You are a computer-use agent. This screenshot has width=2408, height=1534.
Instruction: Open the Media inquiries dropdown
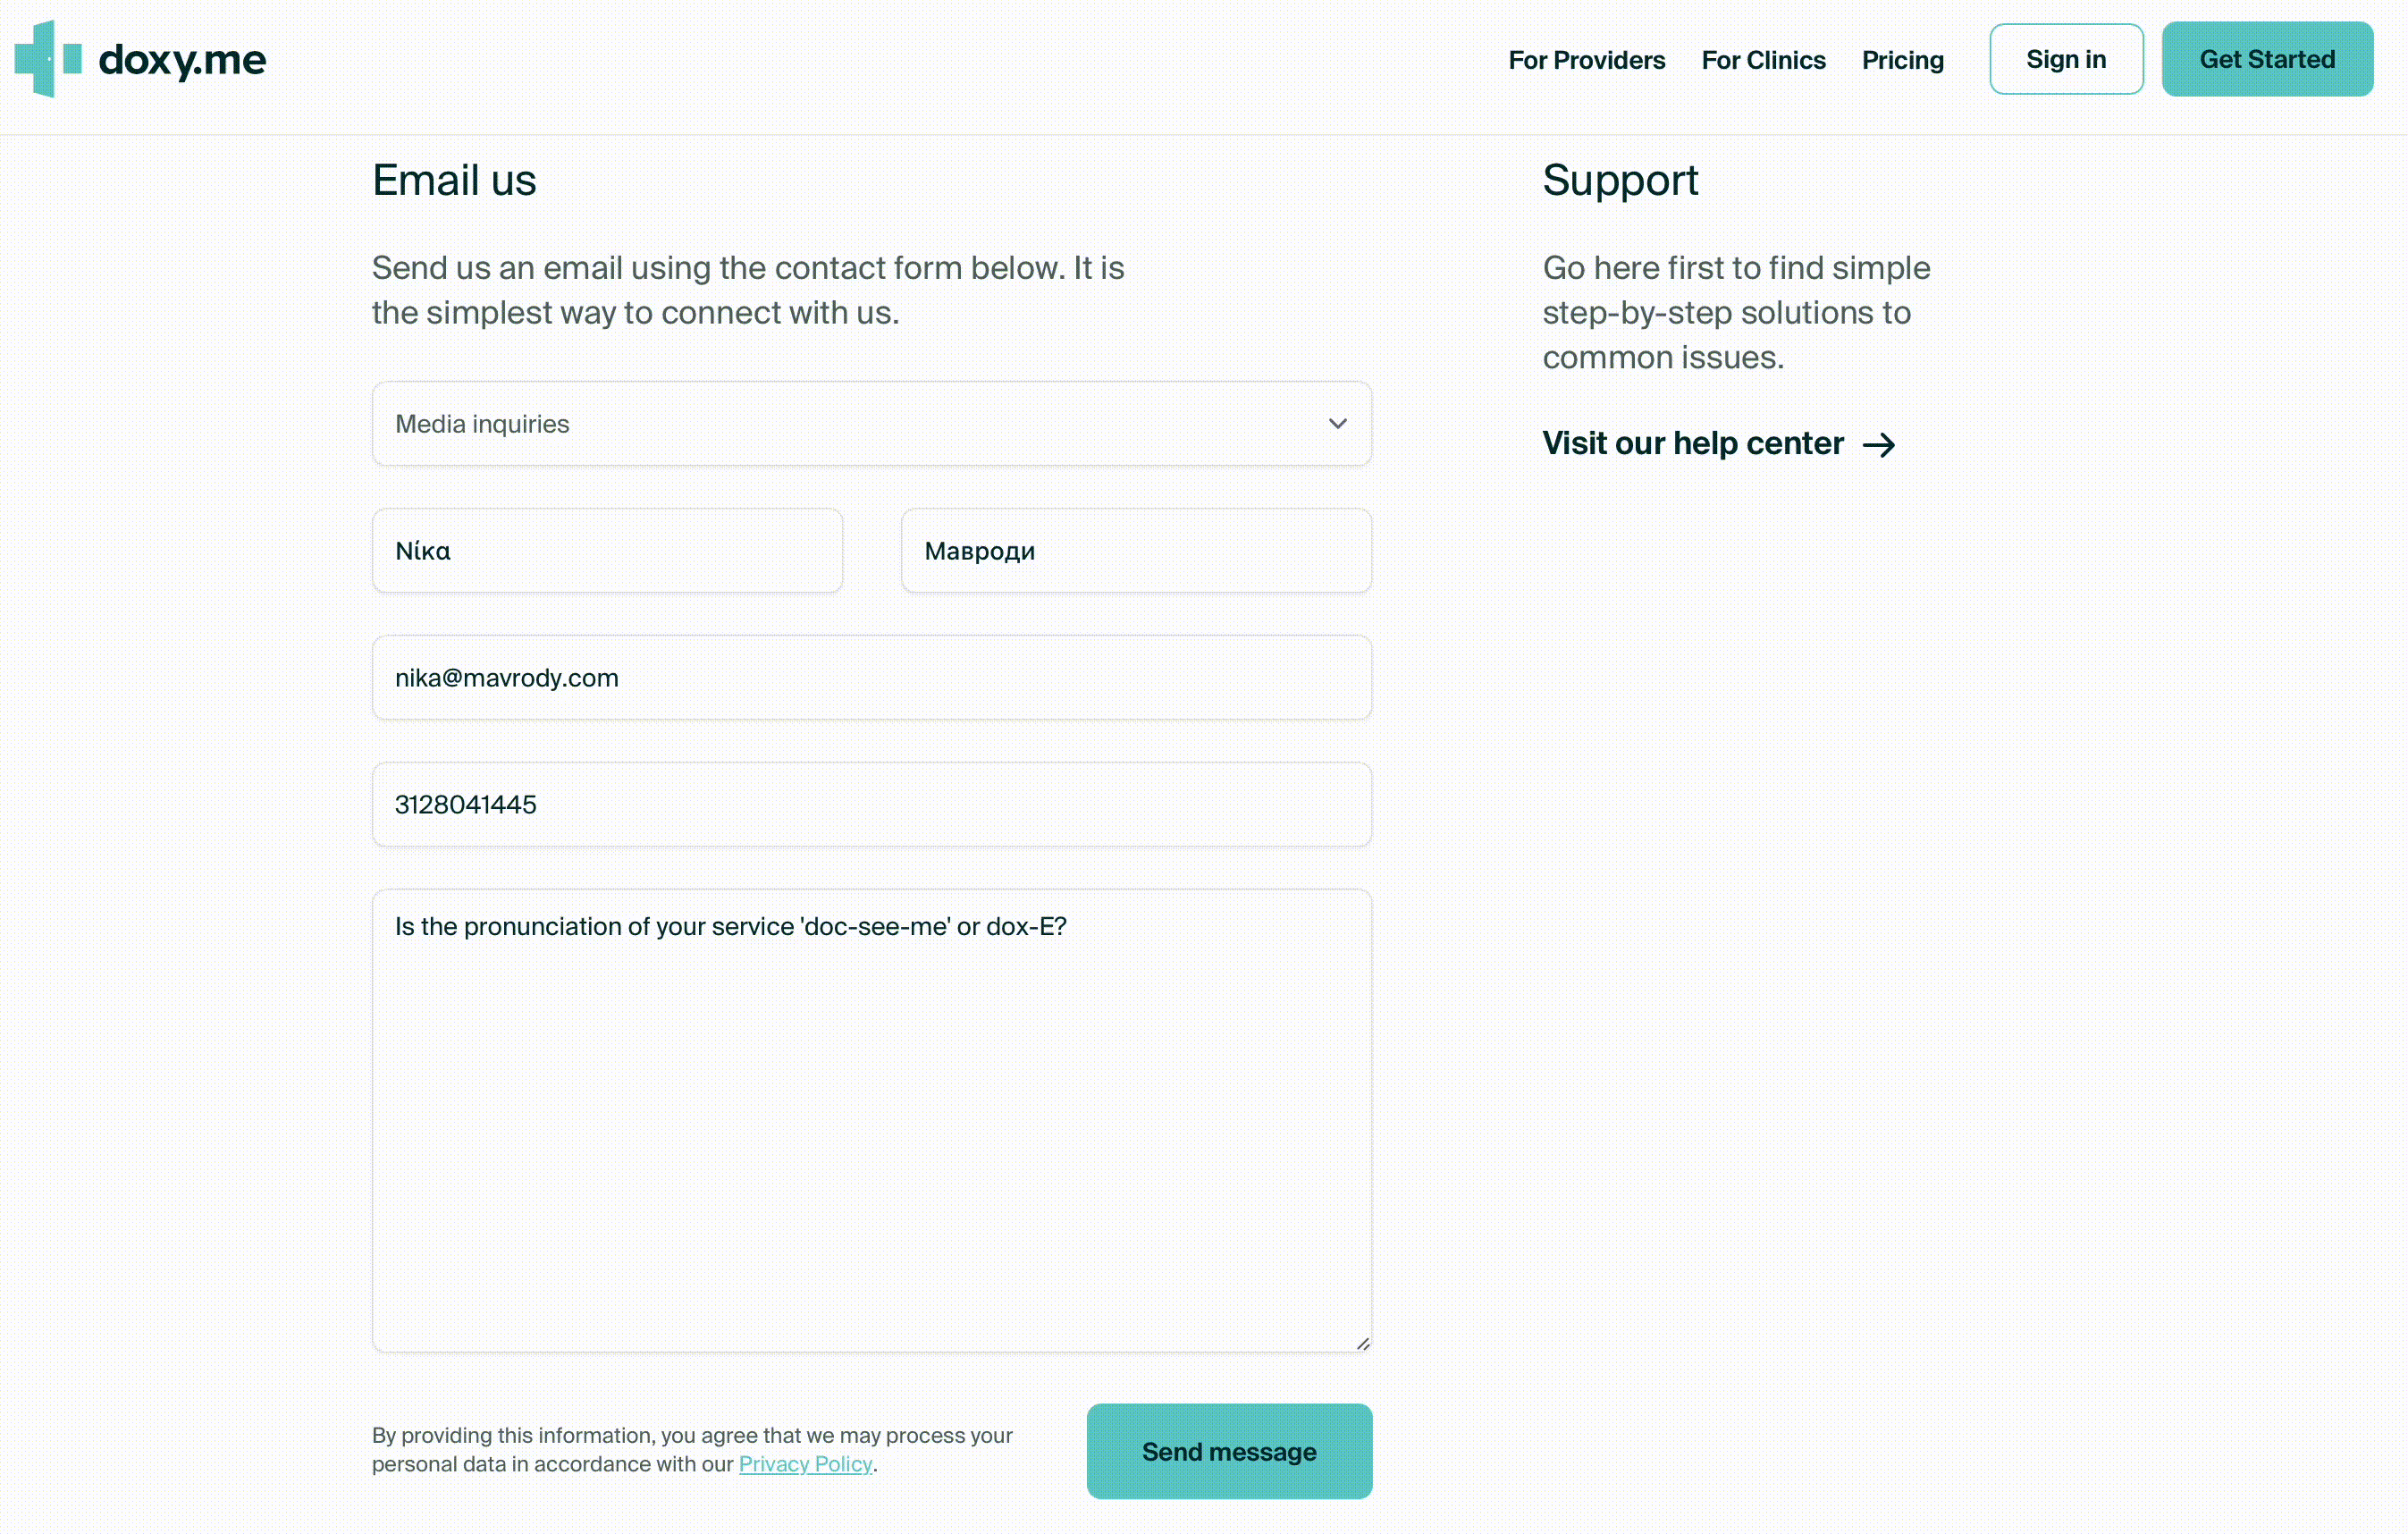pyautogui.click(x=871, y=424)
